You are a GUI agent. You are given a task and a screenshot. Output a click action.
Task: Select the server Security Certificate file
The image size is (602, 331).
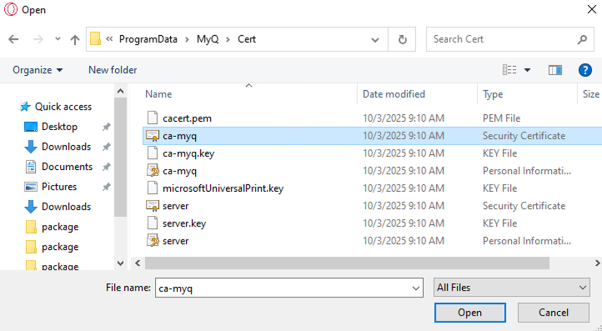click(x=176, y=206)
